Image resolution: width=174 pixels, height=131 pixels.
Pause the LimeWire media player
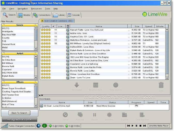tap(136, 126)
